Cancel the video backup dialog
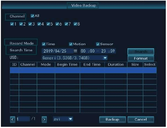167x128 pixels. pos(141,120)
